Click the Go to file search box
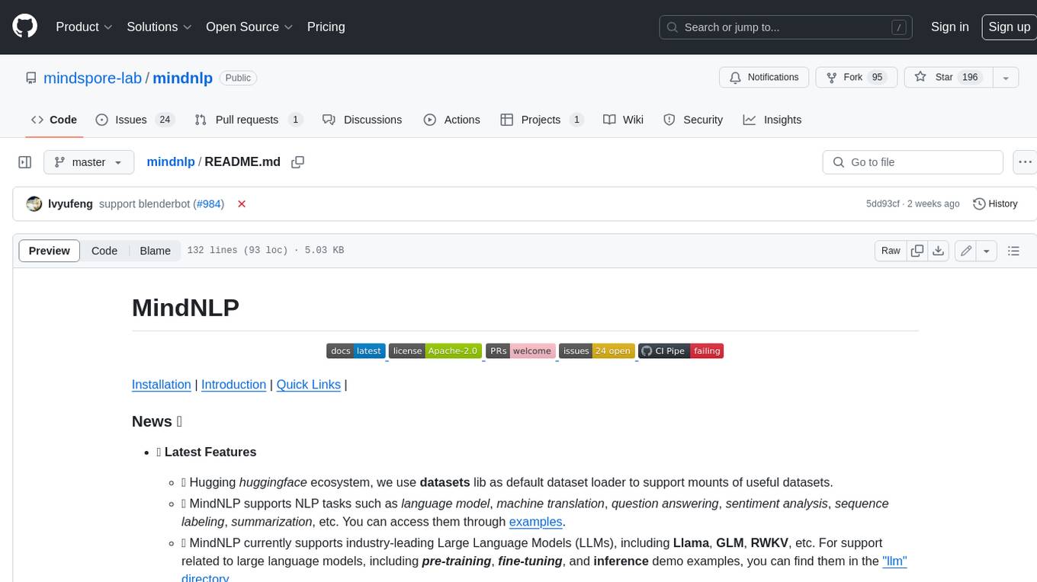This screenshot has height=582, width=1037. pyautogui.click(x=913, y=162)
